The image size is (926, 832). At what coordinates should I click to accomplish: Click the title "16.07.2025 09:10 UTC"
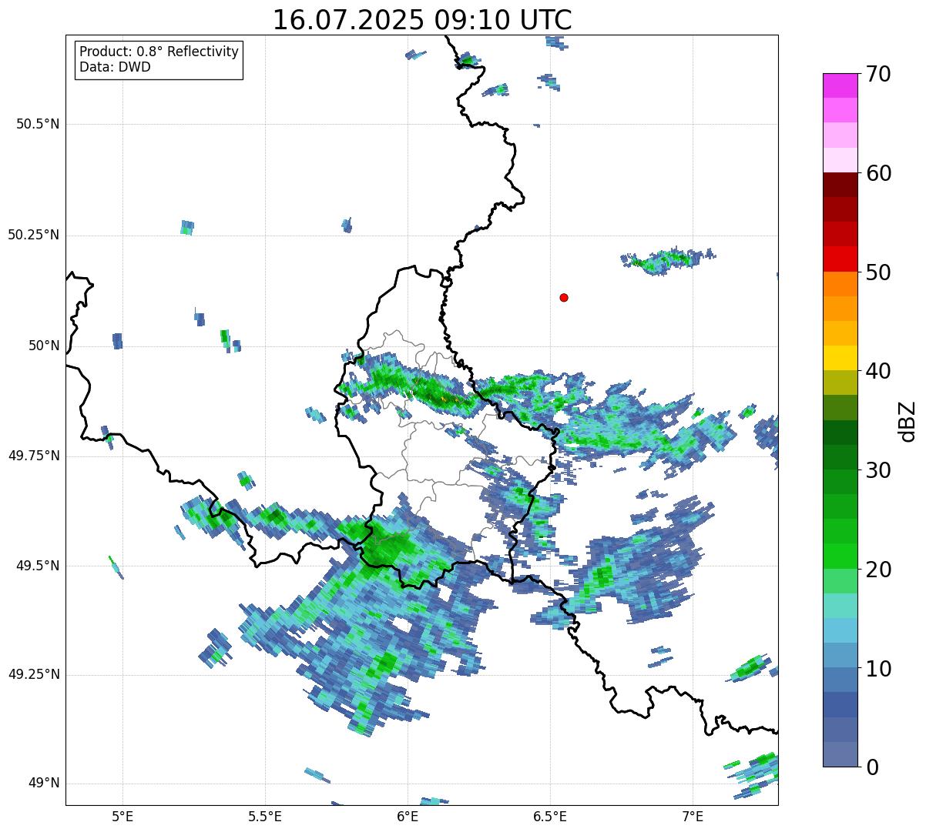(422, 19)
